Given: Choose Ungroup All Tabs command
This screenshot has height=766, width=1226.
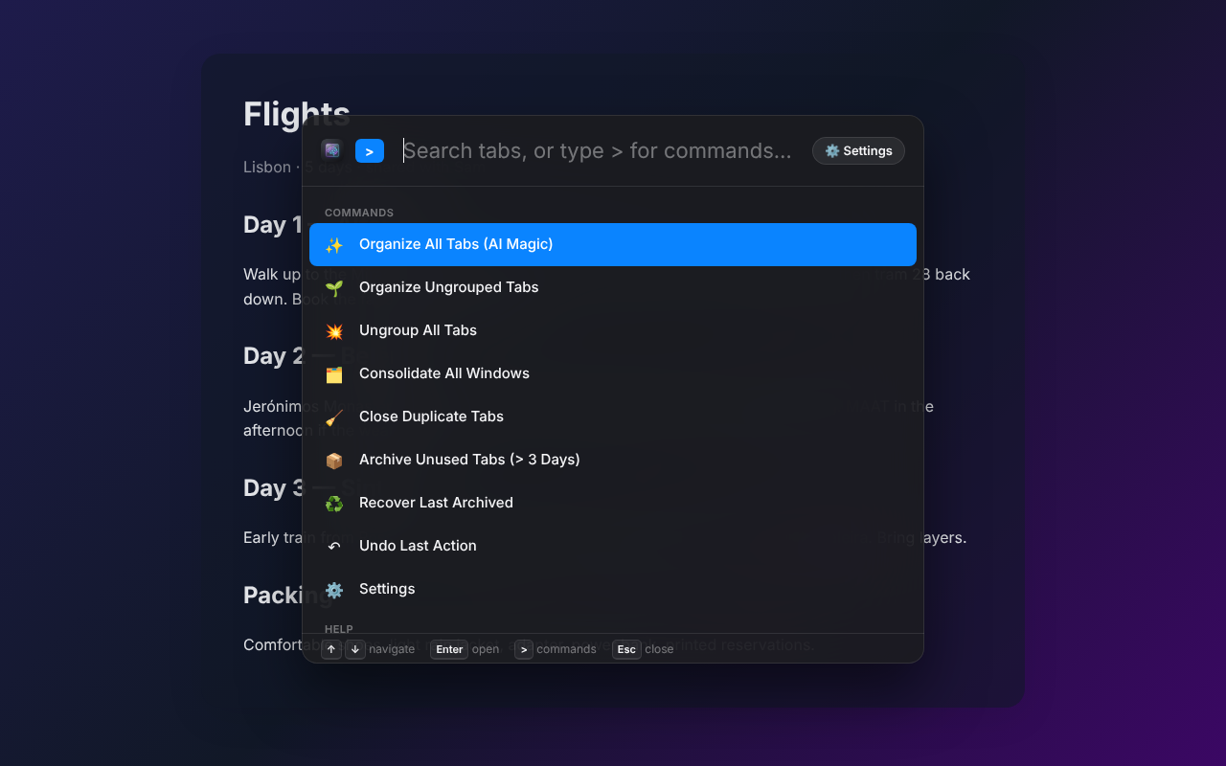Looking at the screenshot, I should point(613,330).
